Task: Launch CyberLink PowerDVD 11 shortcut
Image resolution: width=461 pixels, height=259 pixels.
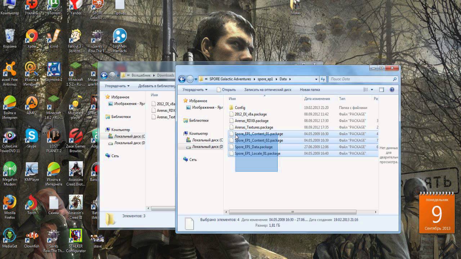Action: pyautogui.click(x=10, y=141)
